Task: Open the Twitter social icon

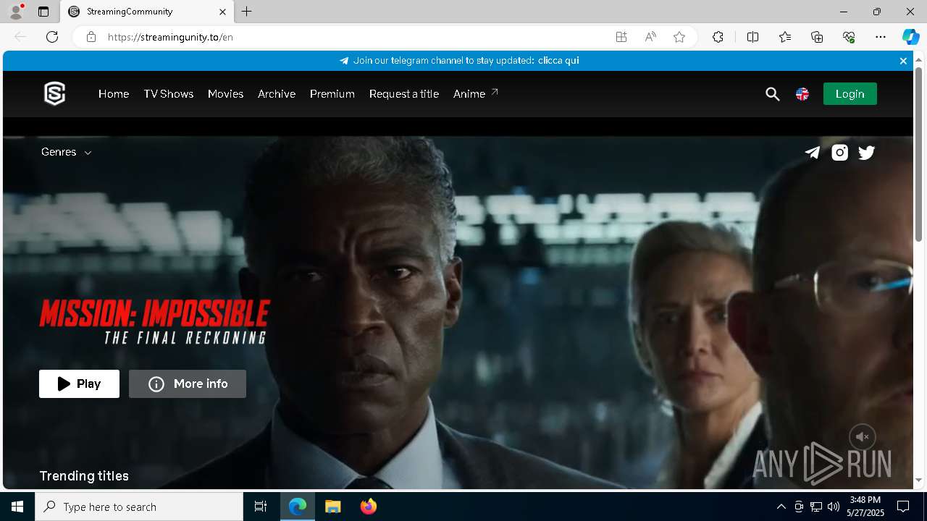Action: (867, 152)
